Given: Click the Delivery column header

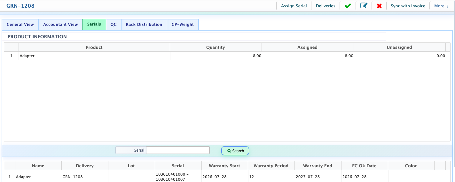Looking at the screenshot, I should pos(85,166).
